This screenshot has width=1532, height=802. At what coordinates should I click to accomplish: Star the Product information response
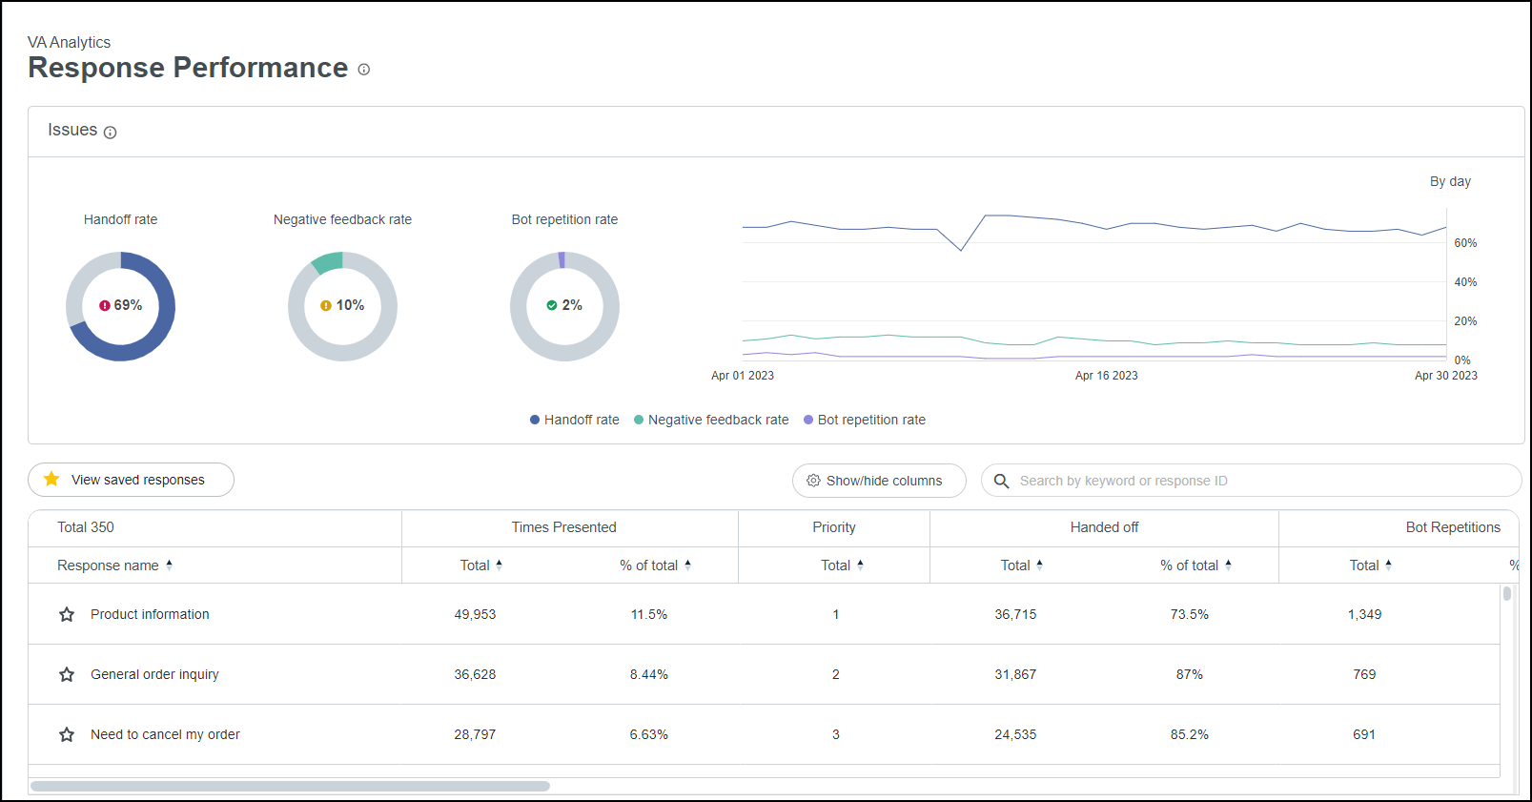(x=67, y=615)
